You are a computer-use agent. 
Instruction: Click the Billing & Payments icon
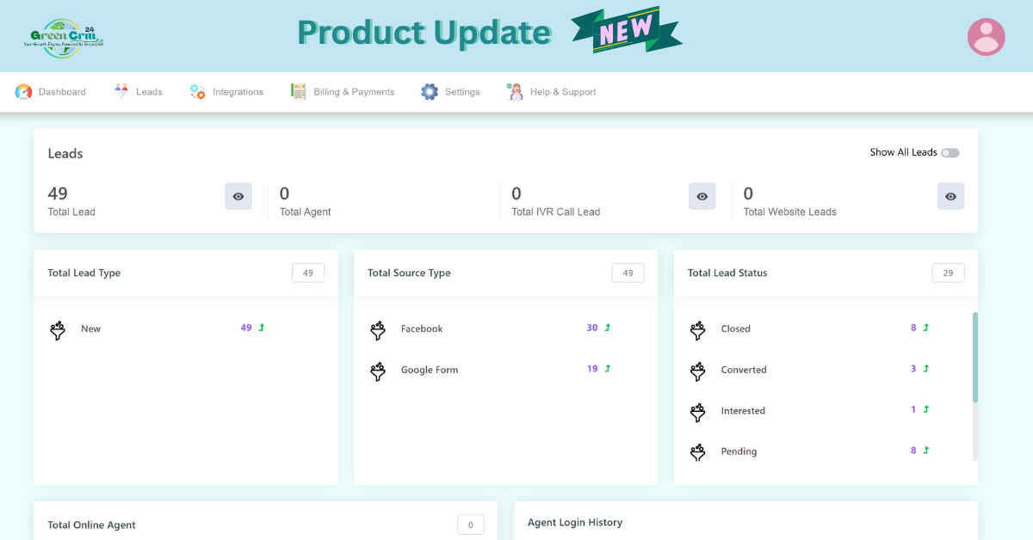tap(297, 90)
